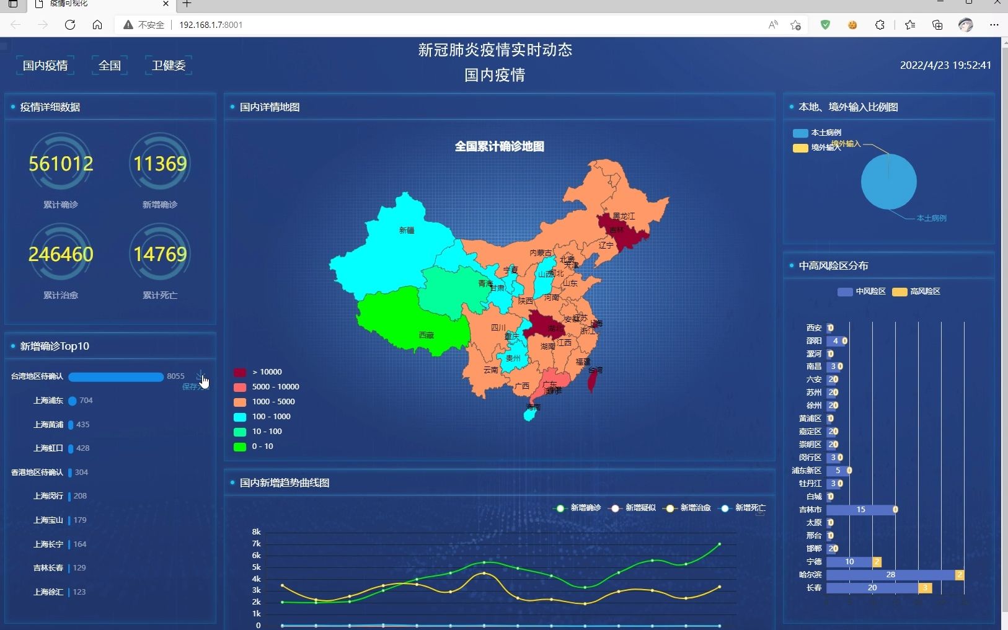The height and width of the screenshot is (630, 1008).
Task: Open the browser three-dot settings menu
Action: point(994,25)
